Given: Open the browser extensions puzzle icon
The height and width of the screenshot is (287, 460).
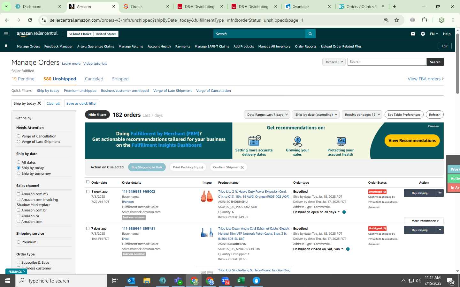Looking at the screenshot, I should [x=424, y=20].
